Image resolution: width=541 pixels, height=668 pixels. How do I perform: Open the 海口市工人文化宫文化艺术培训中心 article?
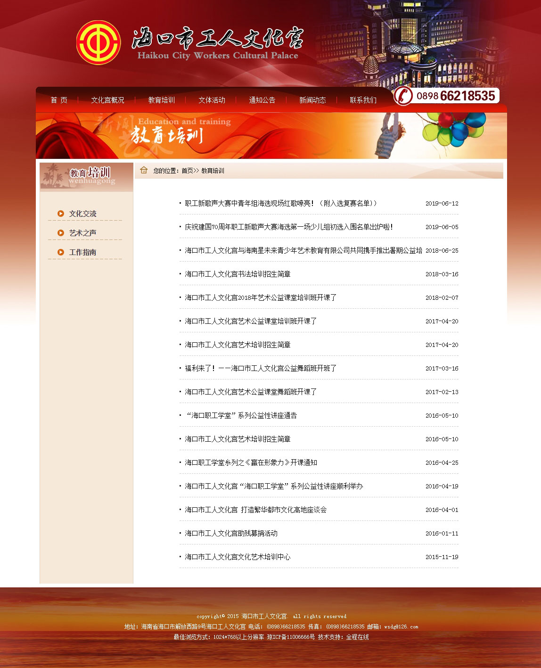(x=238, y=557)
